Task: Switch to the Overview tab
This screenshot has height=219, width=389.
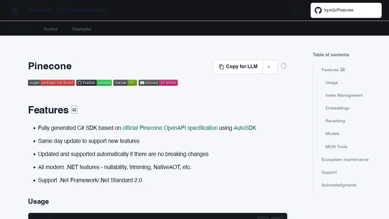Action: click(20, 29)
